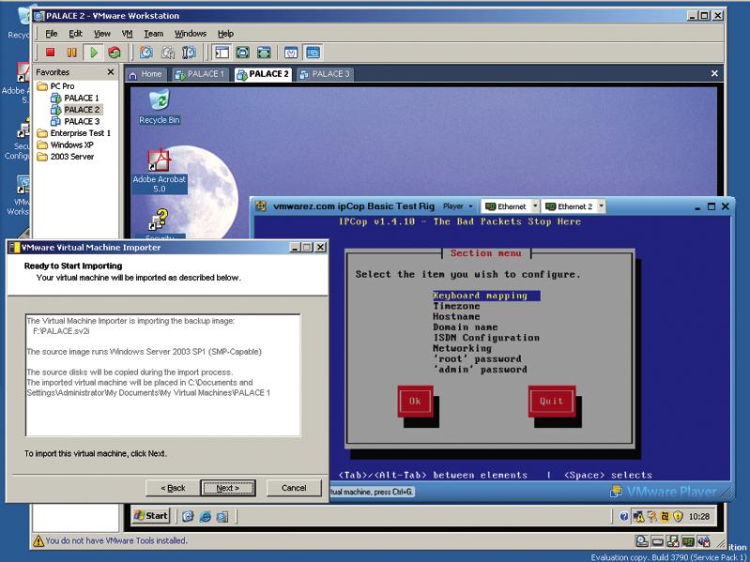This screenshot has width=750, height=562.
Task: Open Recycle Bin on the PALACE 2 desktop
Action: (160, 107)
